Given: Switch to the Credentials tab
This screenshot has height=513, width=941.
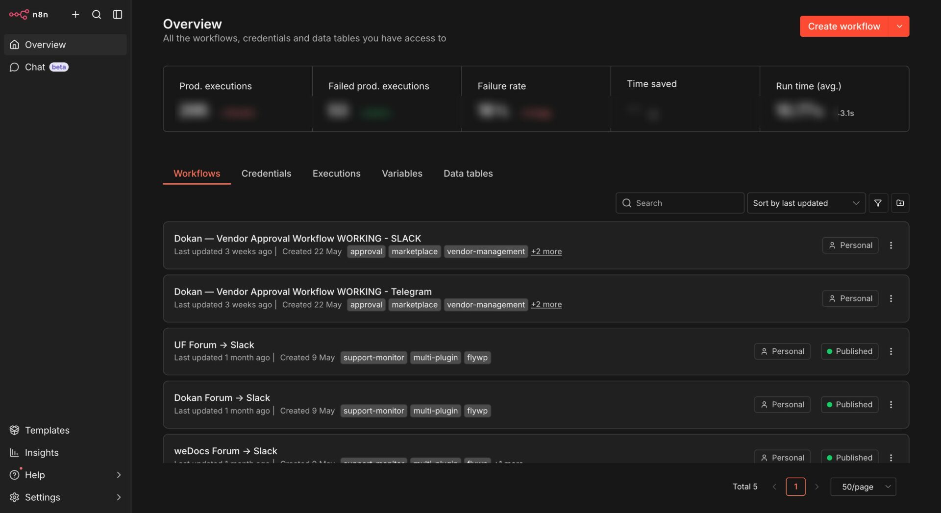Looking at the screenshot, I should pos(266,173).
